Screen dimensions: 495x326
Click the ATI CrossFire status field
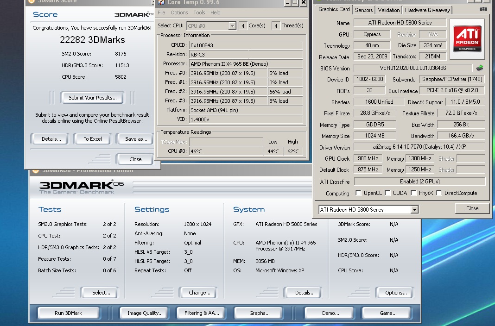[x=419, y=182]
